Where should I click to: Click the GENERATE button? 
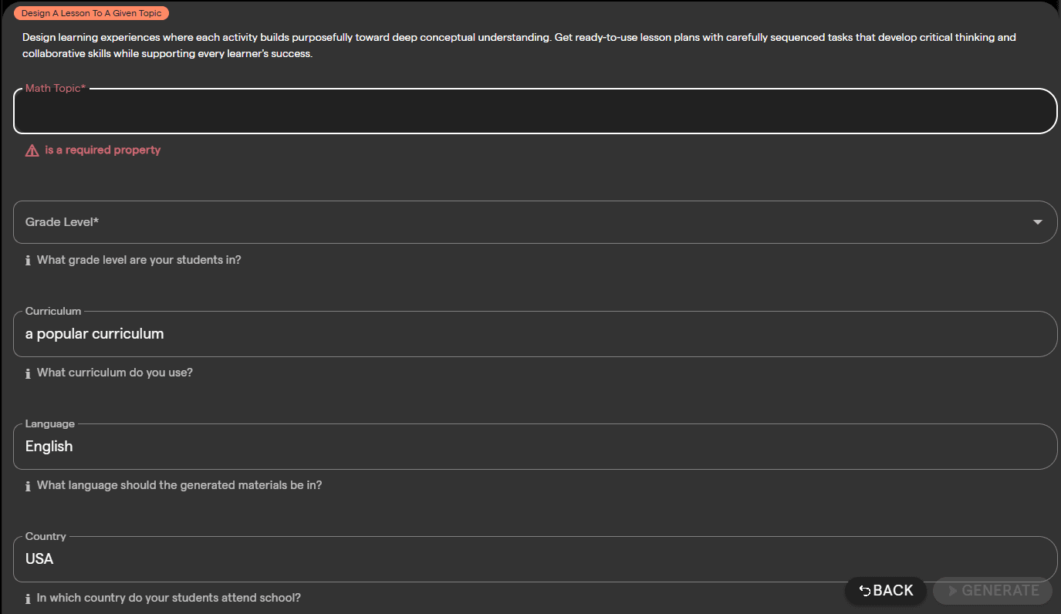992,591
